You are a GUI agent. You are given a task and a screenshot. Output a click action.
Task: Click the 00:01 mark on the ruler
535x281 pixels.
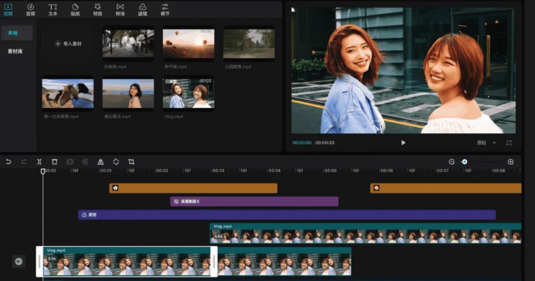point(105,170)
